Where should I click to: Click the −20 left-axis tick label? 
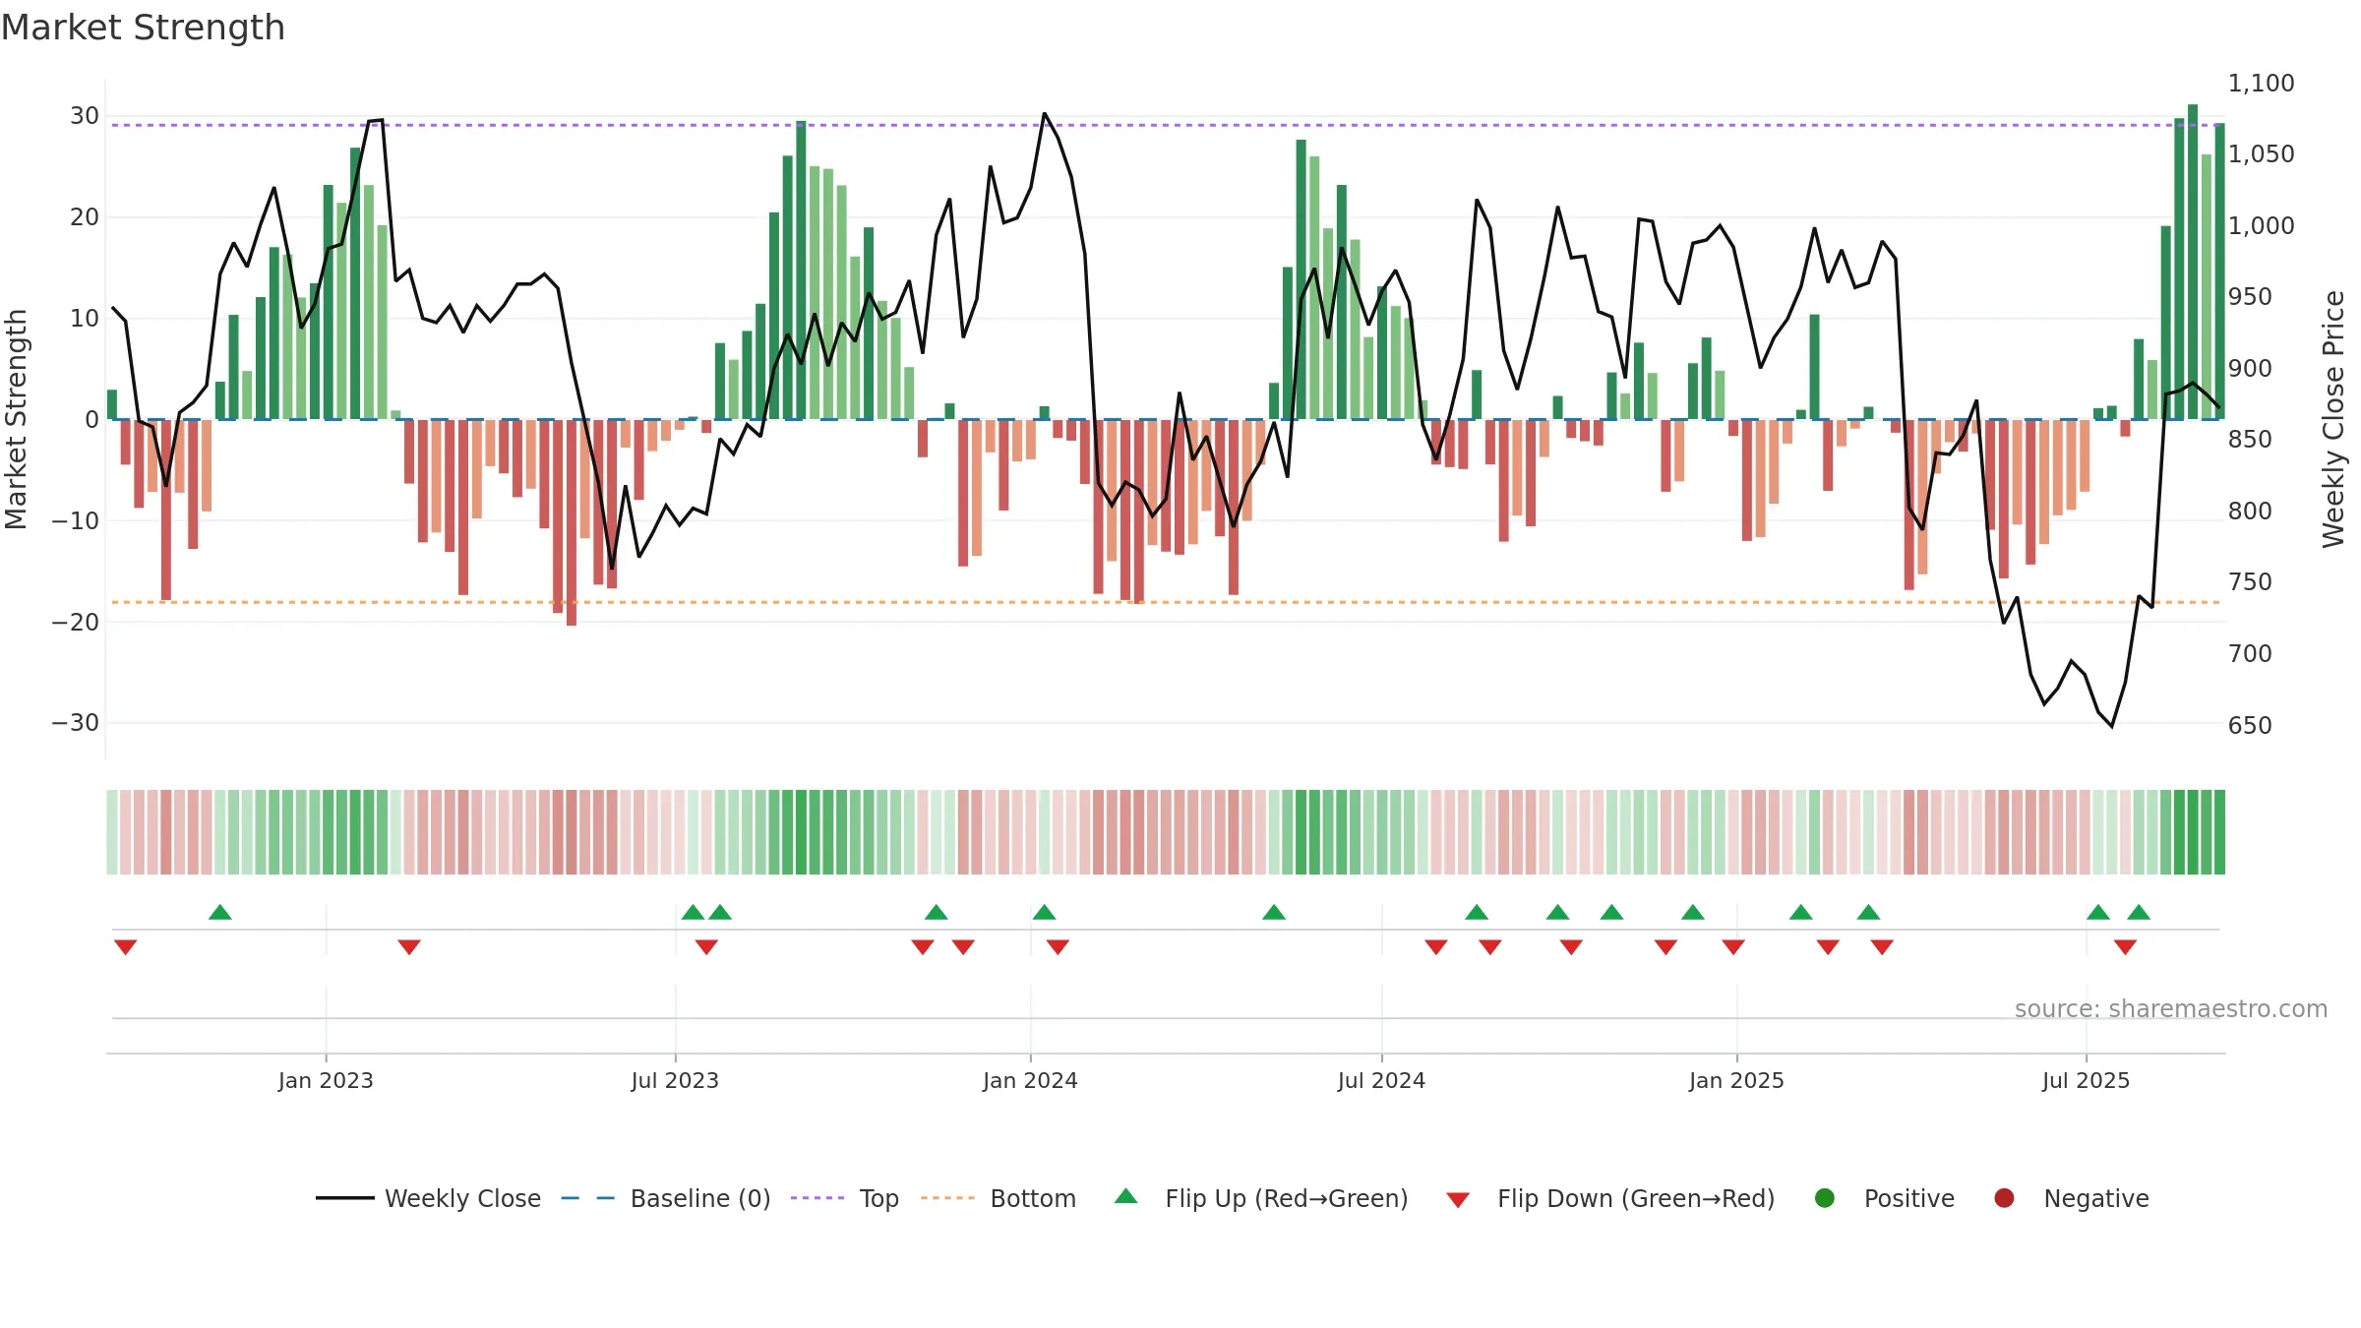pos(76,622)
